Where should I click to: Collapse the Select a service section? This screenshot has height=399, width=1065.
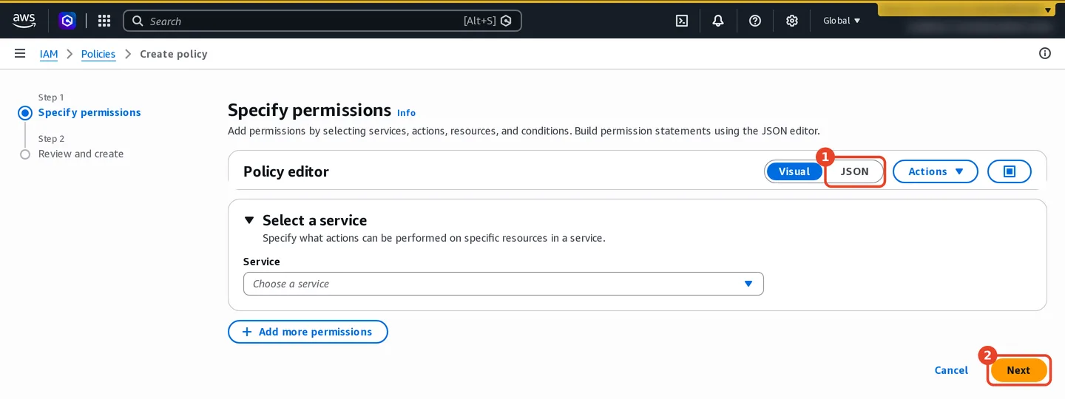point(249,220)
